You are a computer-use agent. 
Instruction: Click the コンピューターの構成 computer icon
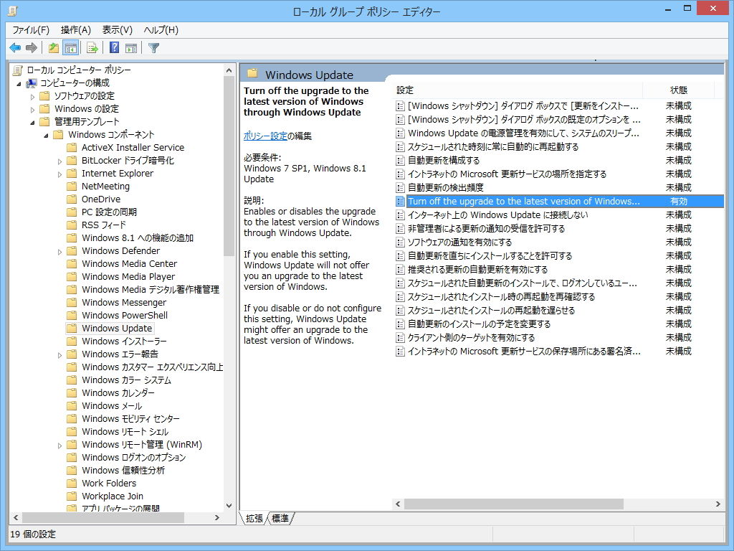(x=32, y=83)
